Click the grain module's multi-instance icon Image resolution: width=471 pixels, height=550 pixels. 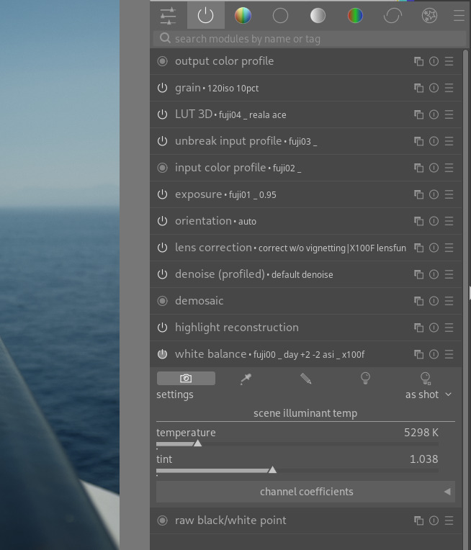click(418, 88)
